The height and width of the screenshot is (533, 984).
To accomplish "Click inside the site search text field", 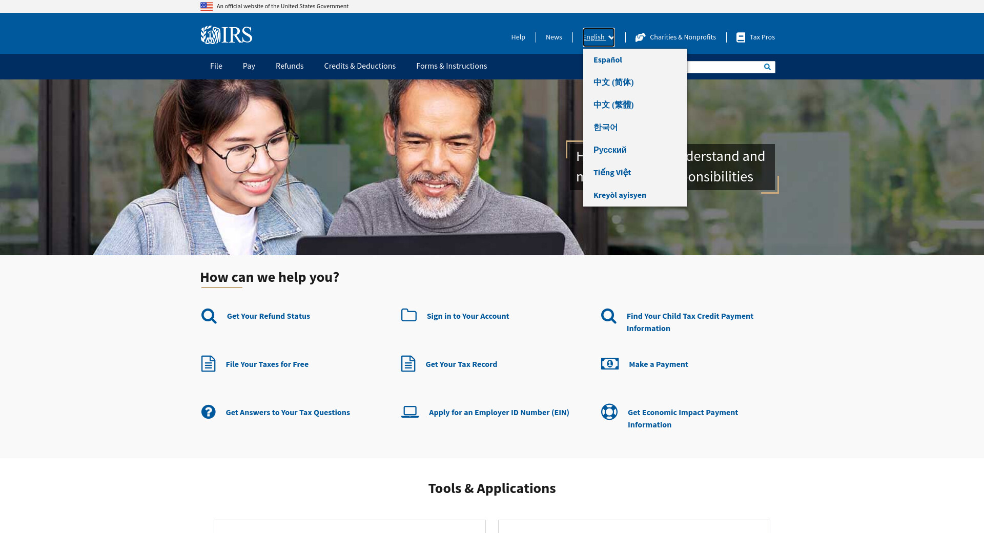I will coord(724,67).
